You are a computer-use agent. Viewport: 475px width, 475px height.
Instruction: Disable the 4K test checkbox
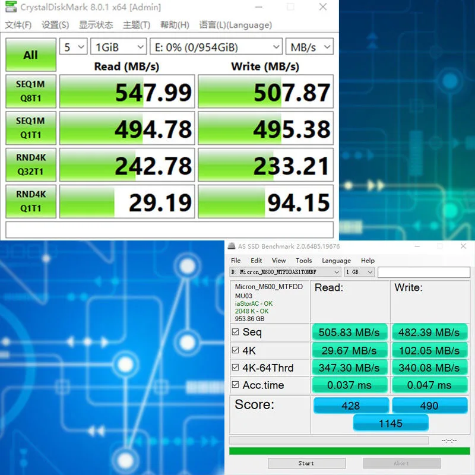click(235, 350)
